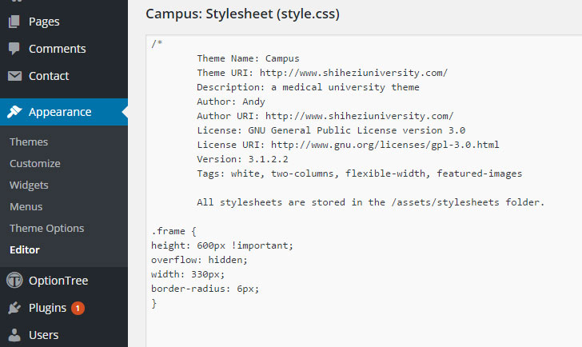Click the 'Version: 3.1.2.2' line

coord(242,159)
